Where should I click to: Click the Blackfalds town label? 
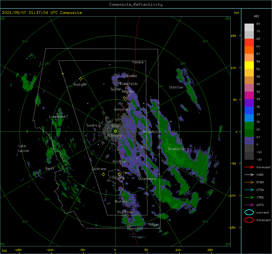coord(128,84)
